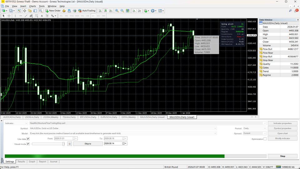The height and width of the screenshot is (169, 300).
Task: Select the Fibonacci retracement tool
Action: click(x=37, y=16)
